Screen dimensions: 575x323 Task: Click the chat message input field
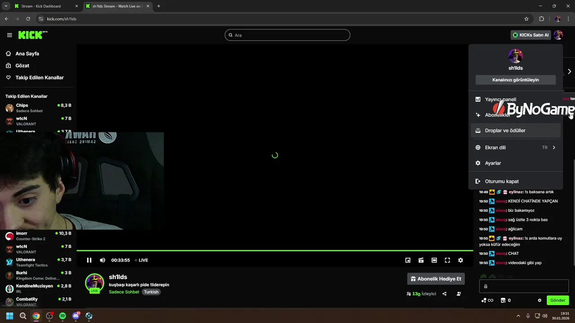point(524,286)
